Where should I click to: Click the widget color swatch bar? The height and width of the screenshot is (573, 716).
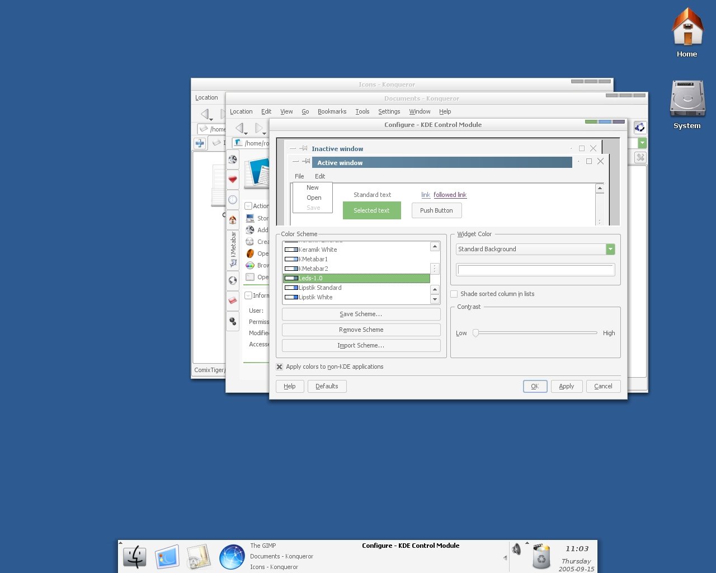pyautogui.click(x=536, y=270)
